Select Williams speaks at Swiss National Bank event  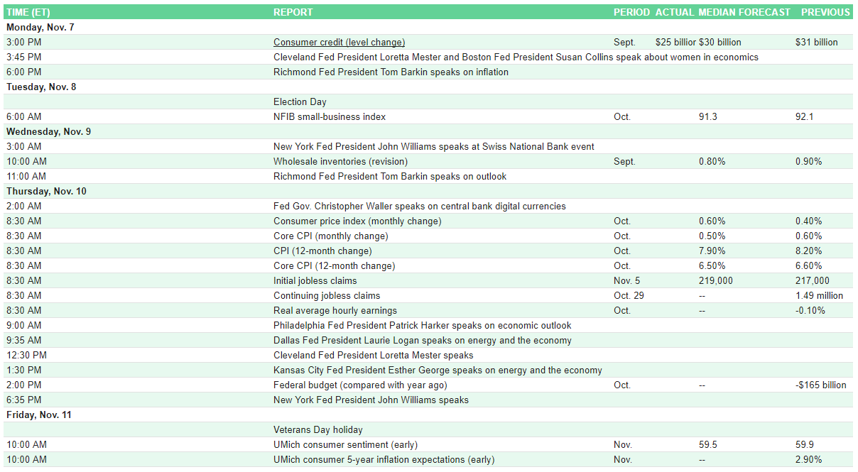pyautogui.click(x=434, y=146)
